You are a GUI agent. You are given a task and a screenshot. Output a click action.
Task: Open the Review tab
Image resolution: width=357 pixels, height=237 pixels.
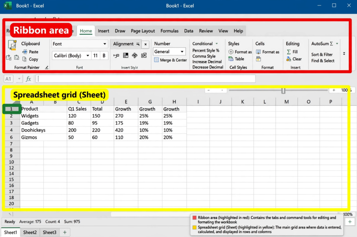206,31
